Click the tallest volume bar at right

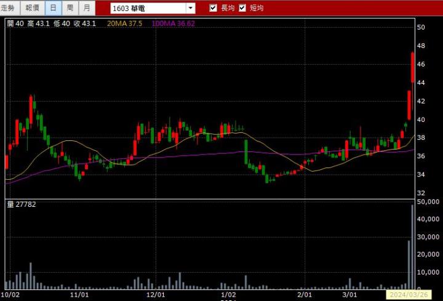(412, 247)
